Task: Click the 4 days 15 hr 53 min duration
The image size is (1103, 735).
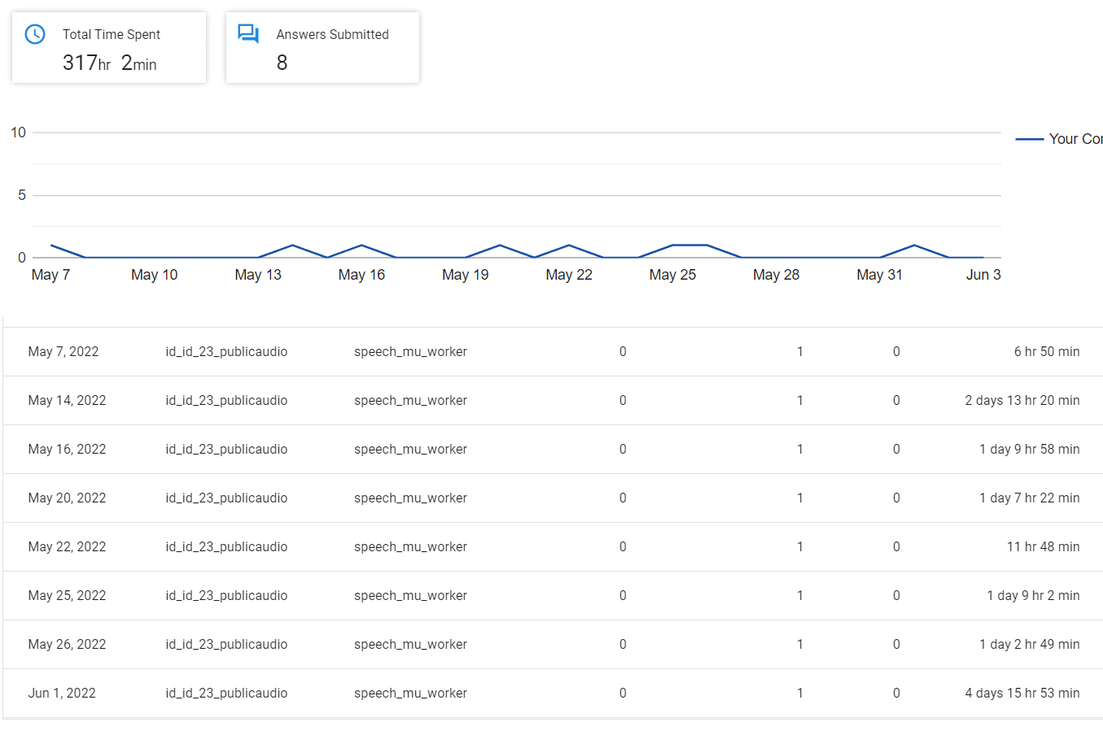Action: tap(1022, 694)
